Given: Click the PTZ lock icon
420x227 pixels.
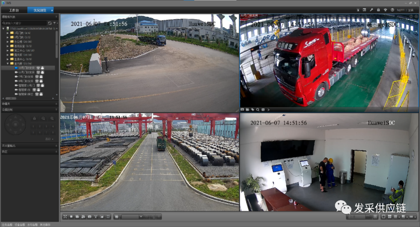Looking at the screenshot, I should click(34, 118).
